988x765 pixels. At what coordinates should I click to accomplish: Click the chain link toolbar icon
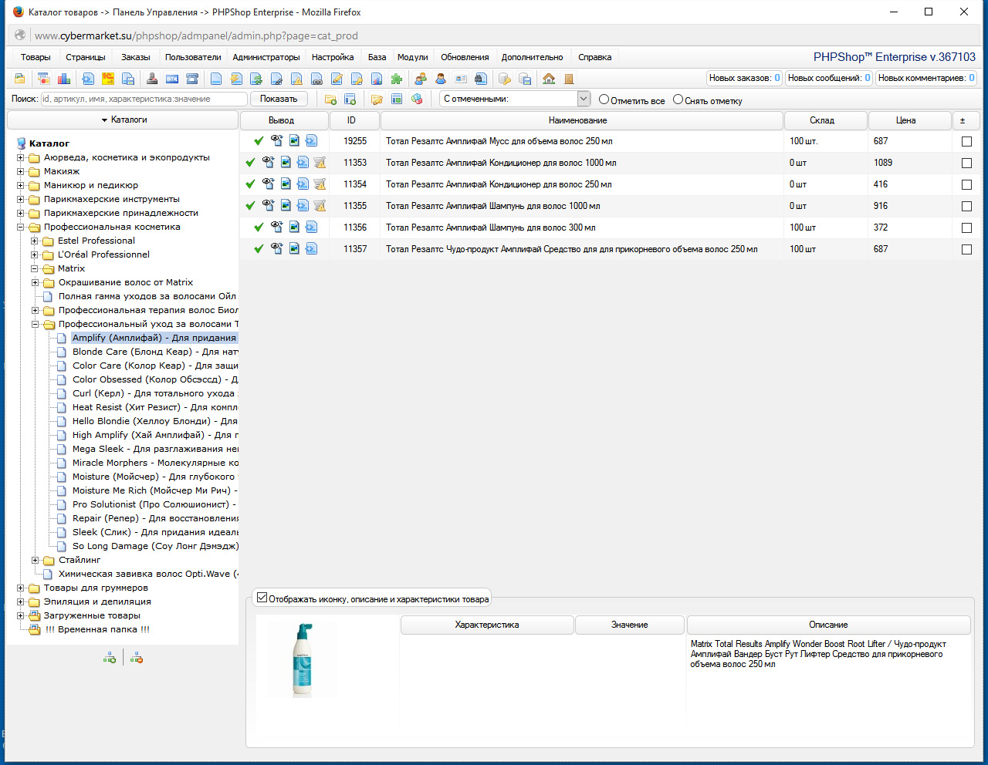pyautogui.click(x=316, y=79)
